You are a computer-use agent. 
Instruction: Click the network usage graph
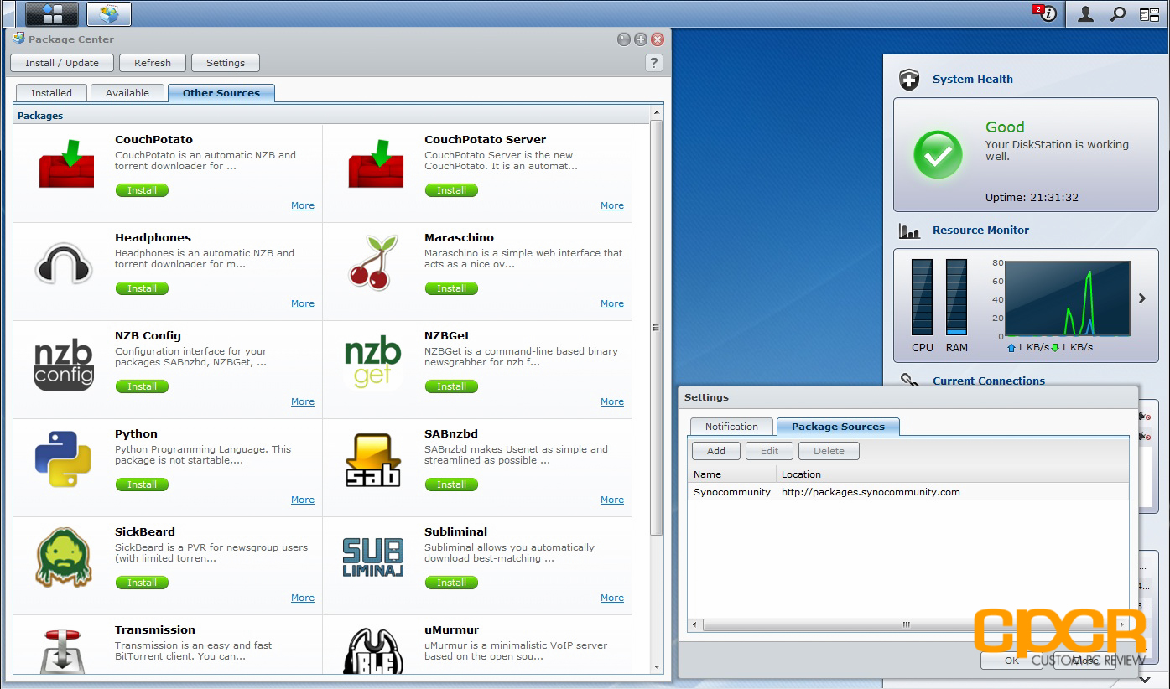1067,298
